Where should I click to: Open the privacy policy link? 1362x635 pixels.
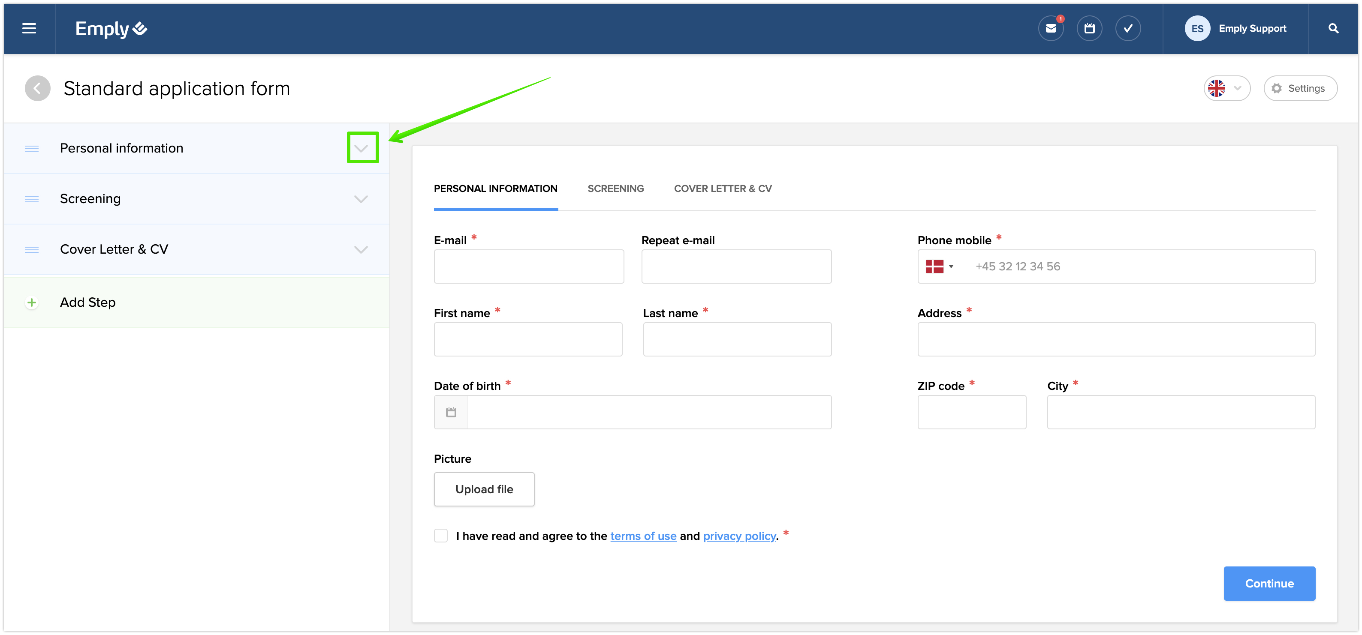[x=739, y=536]
